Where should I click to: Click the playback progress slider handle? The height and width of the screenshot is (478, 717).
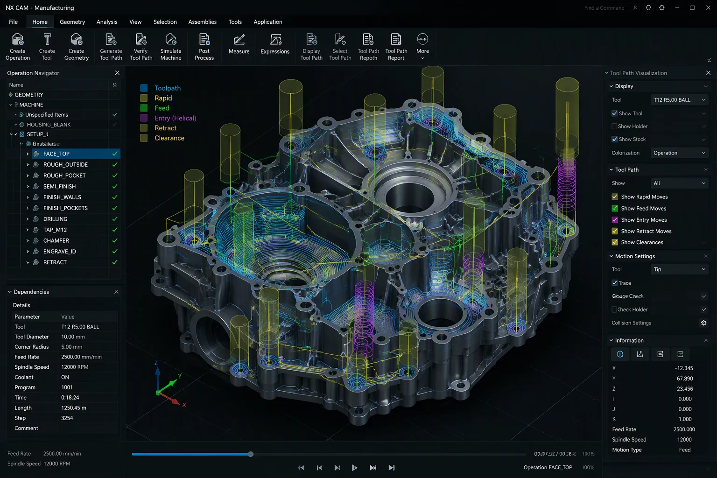click(x=251, y=454)
